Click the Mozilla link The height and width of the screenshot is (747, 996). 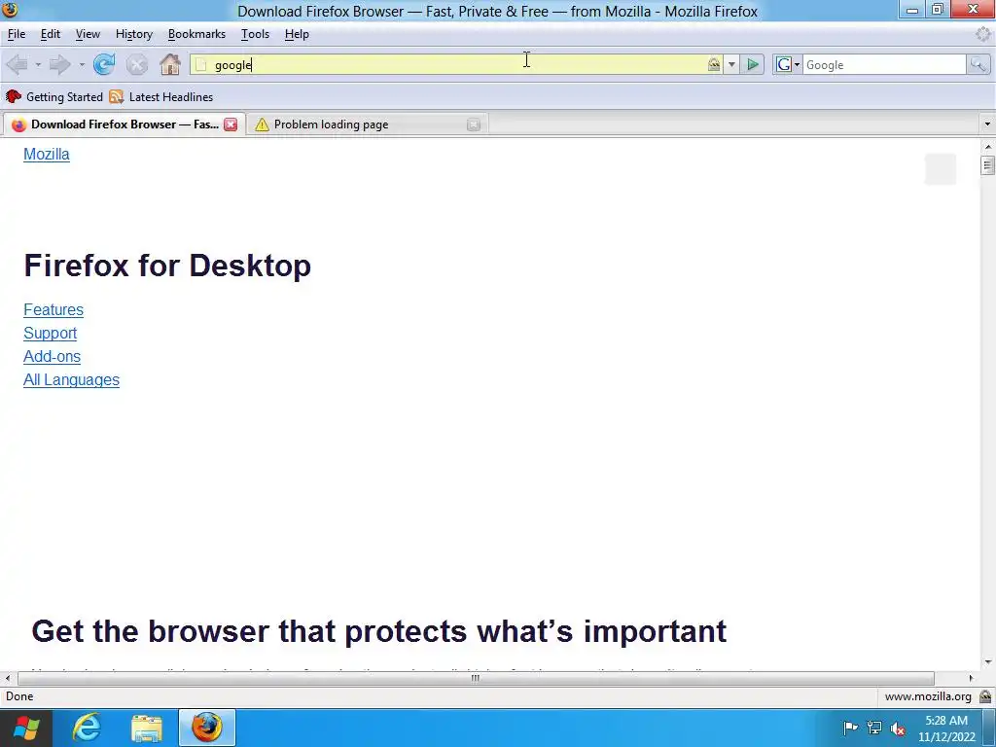(x=47, y=155)
